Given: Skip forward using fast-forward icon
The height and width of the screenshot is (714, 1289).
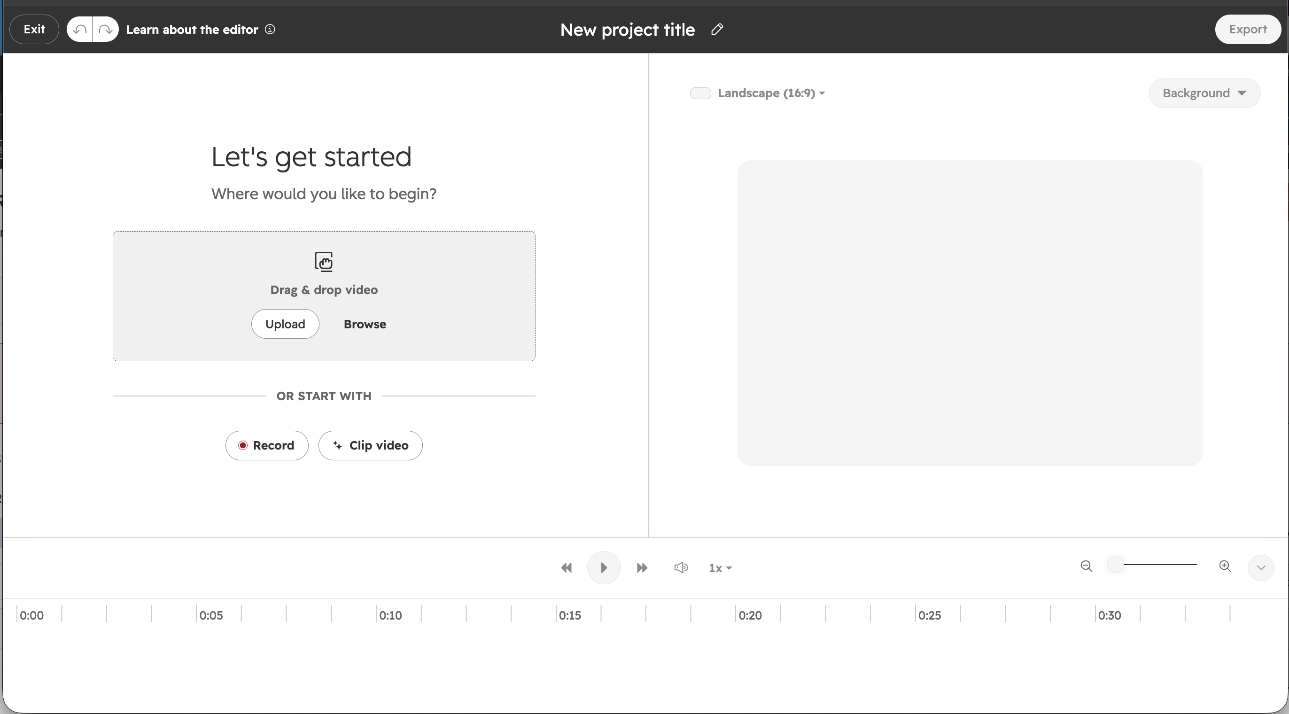Looking at the screenshot, I should point(642,568).
